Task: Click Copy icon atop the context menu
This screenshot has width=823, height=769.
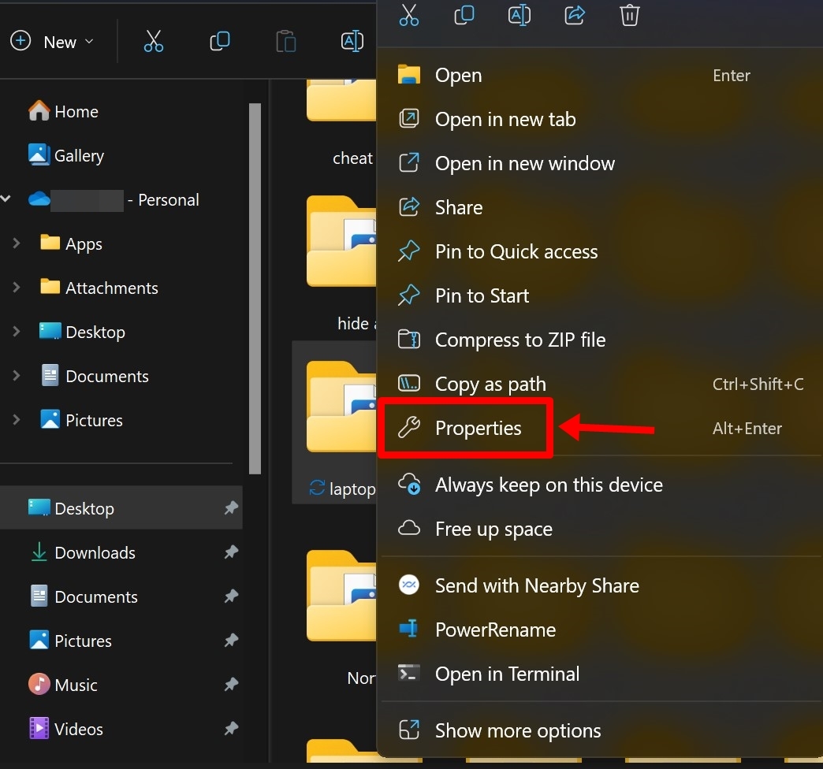Action: pos(464,15)
